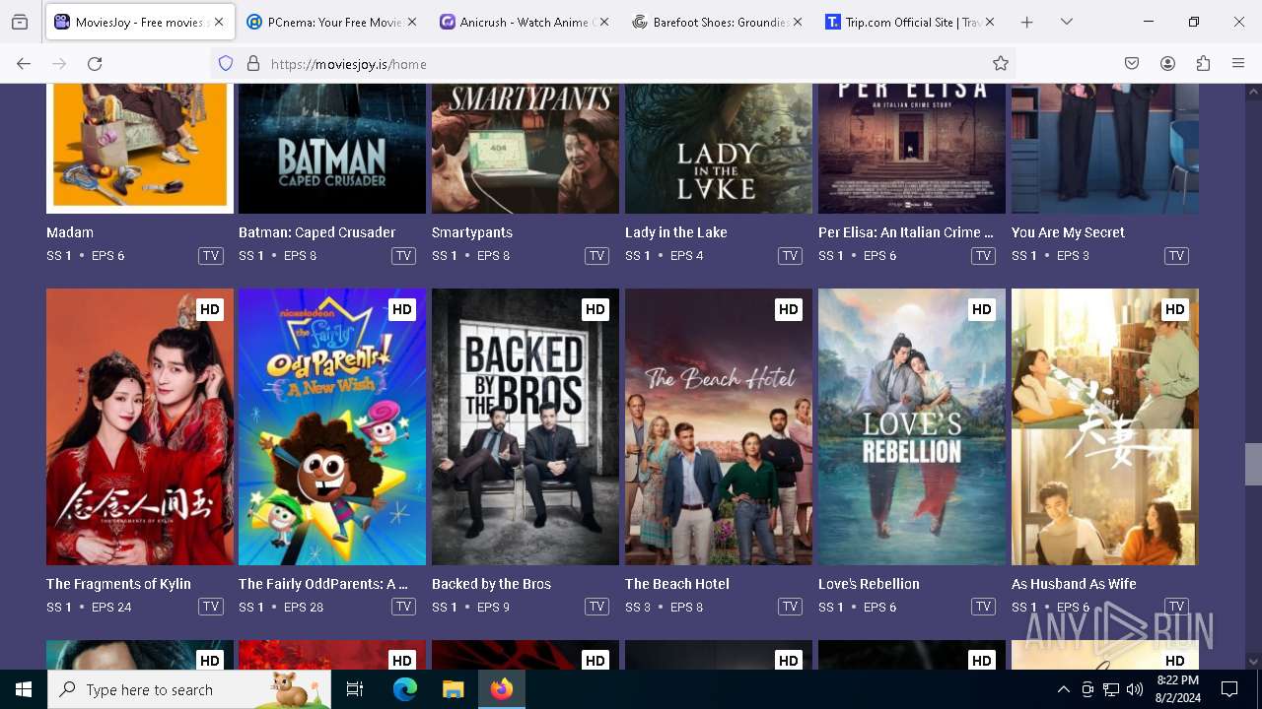This screenshot has width=1262, height=709.
Task: Click TV badge beside The Beach Hotel
Action: pyautogui.click(x=790, y=608)
